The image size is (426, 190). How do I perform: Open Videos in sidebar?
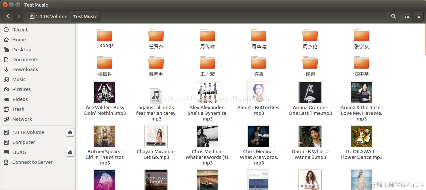click(x=38, y=99)
